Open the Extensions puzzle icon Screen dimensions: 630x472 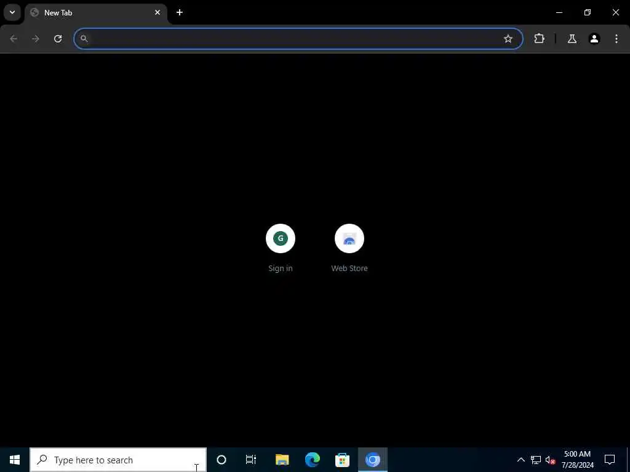point(539,39)
